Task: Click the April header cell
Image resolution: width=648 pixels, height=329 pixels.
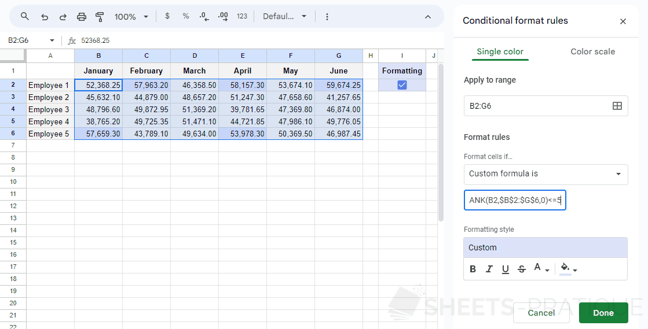Action: pyautogui.click(x=243, y=71)
